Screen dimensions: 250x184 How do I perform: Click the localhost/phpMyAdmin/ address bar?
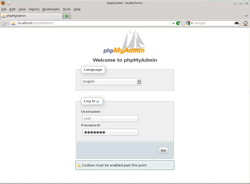[x=92, y=23]
